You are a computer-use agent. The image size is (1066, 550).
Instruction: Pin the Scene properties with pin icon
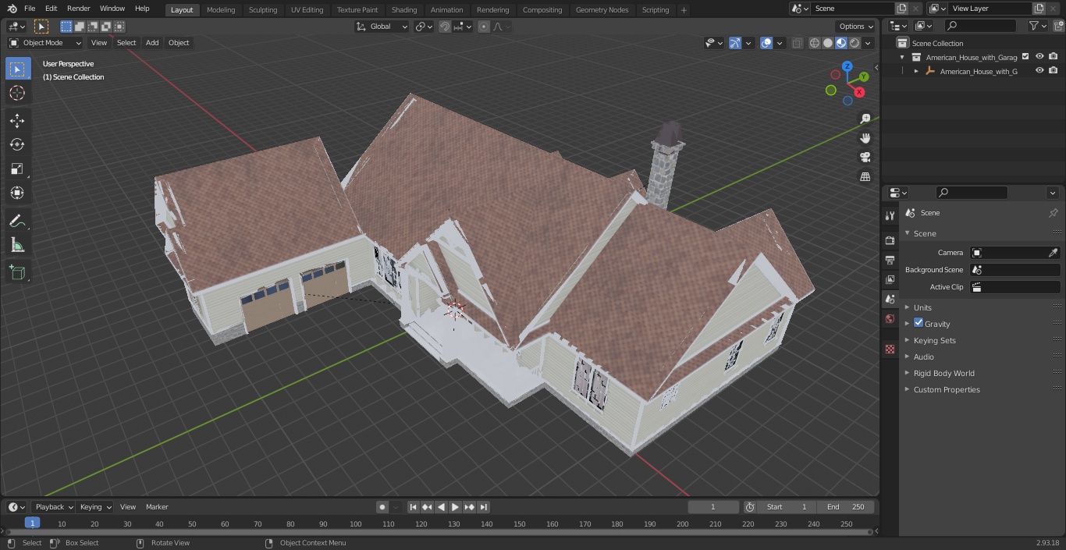(1053, 213)
